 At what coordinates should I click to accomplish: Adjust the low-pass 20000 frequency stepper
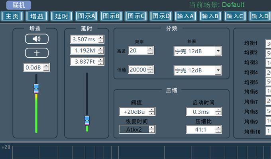click(x=150, y=70)
